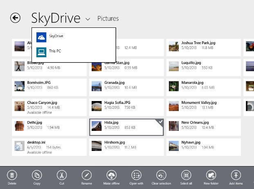The width and height of the screenshot is (254, 189).
Task: Select the Cut scissors icon
Action: [62, 175]
